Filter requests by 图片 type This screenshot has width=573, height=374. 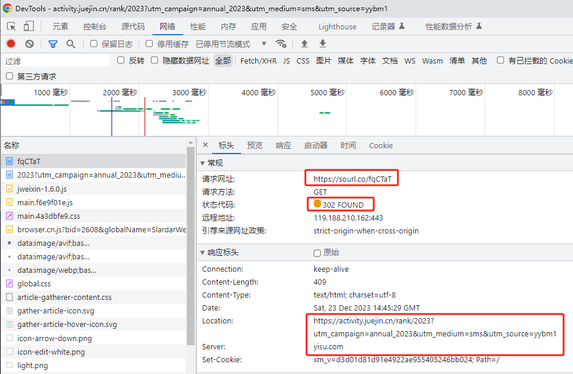(324, 61)
